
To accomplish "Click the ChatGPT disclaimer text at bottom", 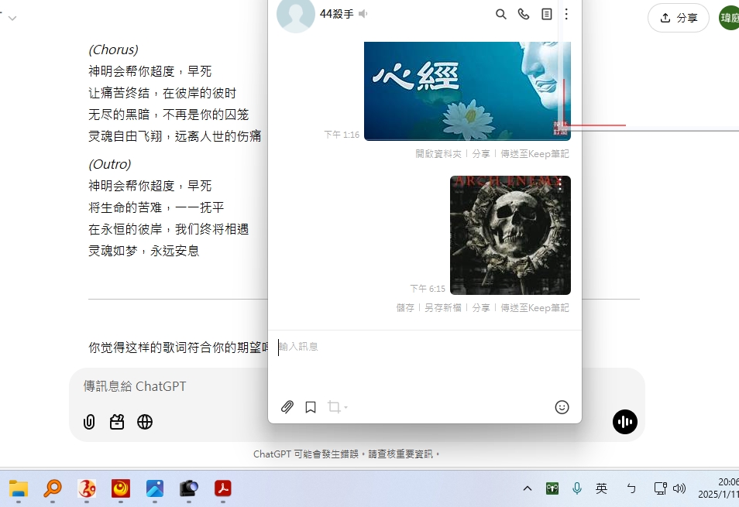I will click(x=346, y=454).
